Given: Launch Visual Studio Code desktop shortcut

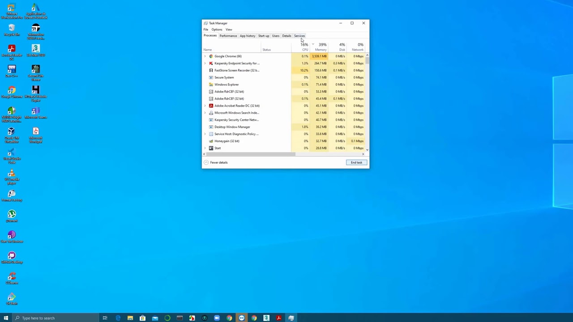Looking at the screenshot, I should (12, 155).
